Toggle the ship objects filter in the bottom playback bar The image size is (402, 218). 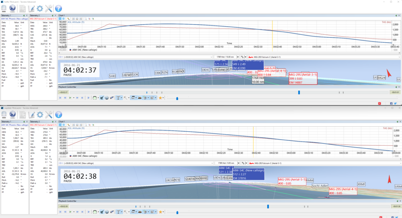pyautogui.click(x=140, y=212)
